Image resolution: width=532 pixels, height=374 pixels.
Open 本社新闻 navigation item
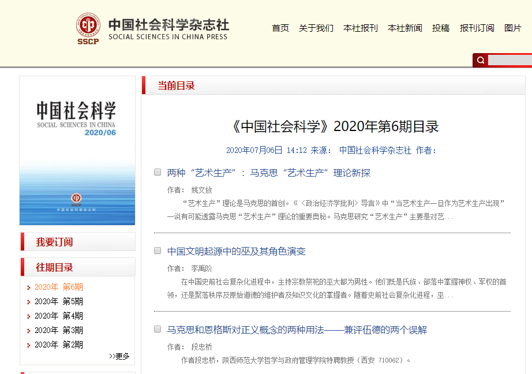(405, 28)
